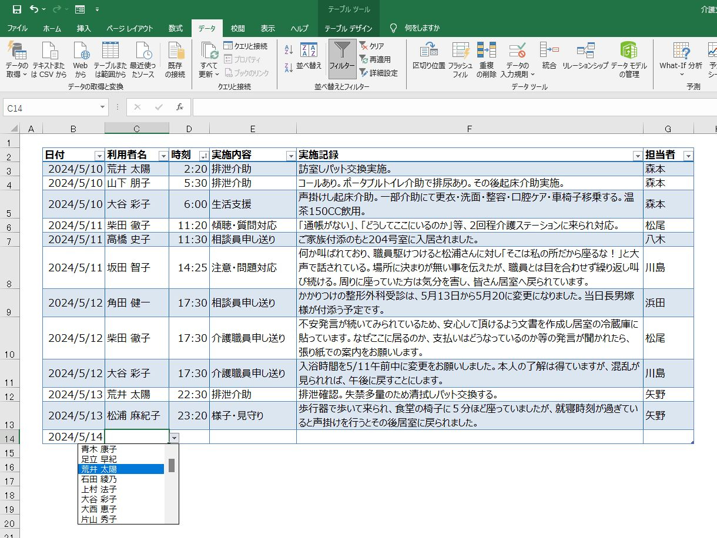Click the 詳細設定 advanced filter button
Image resolution: width=717 pixels, height=538 pixels.
click(378, 73)
